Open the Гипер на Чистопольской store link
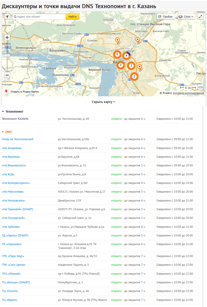This screenshot has height=307, width=207. click(x=18, y=139)
